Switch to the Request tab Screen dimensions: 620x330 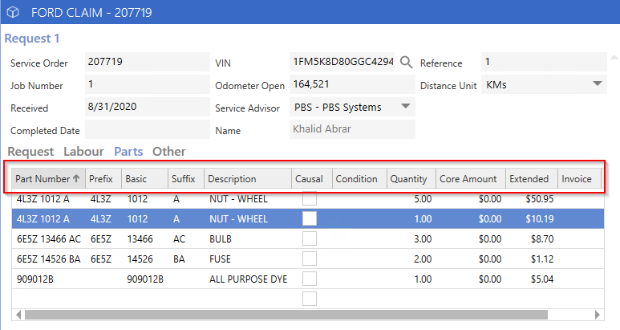click(x=30, y=152)
